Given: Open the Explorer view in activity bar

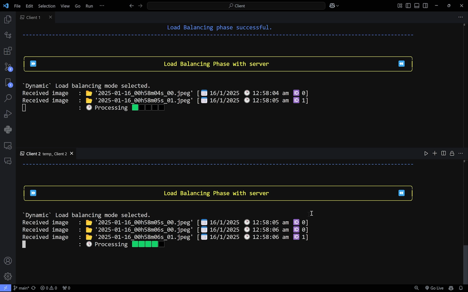Looking at the screenshot, I should [8, 19].
